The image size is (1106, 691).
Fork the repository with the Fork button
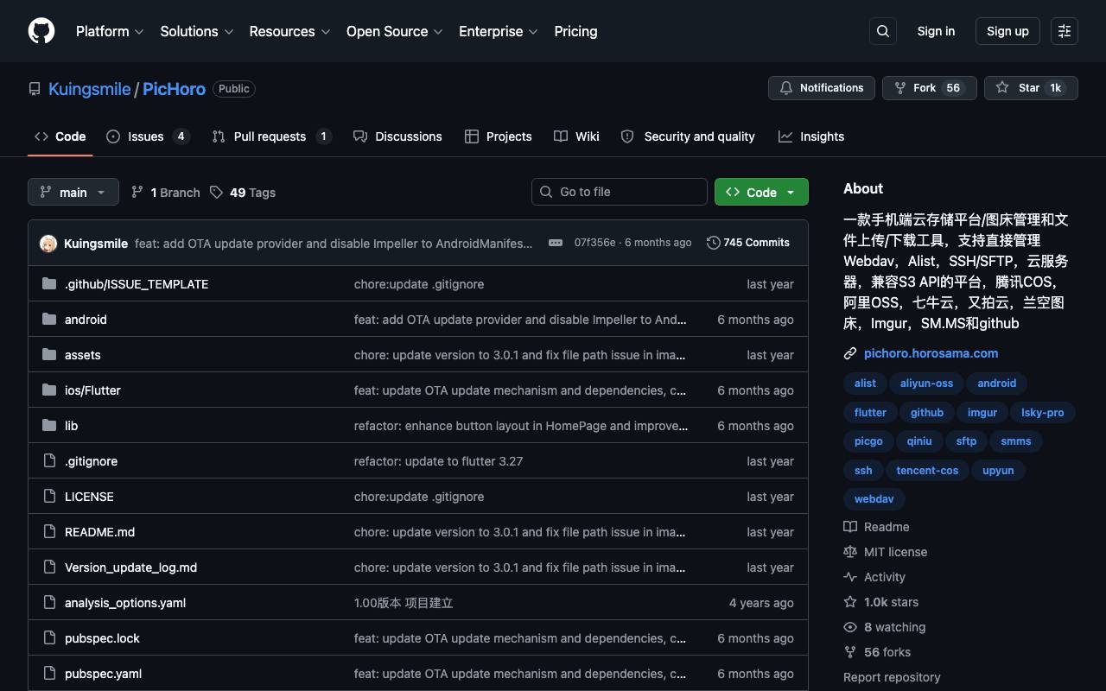[x=930, y=88]
